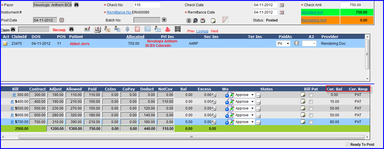
Task: Open Approve status dropdown in $700.00 row
Action: [x=244, y=122]
